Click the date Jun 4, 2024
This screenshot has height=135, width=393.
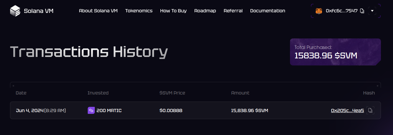coord(30,111)
